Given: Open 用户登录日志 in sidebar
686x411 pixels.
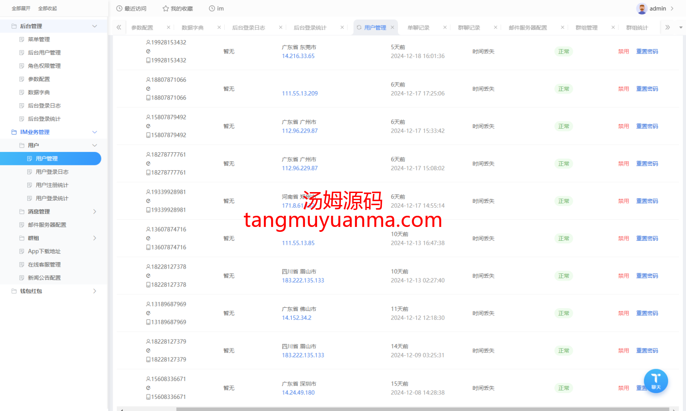Looking at the screenshot, I should [x=52, y=172].
